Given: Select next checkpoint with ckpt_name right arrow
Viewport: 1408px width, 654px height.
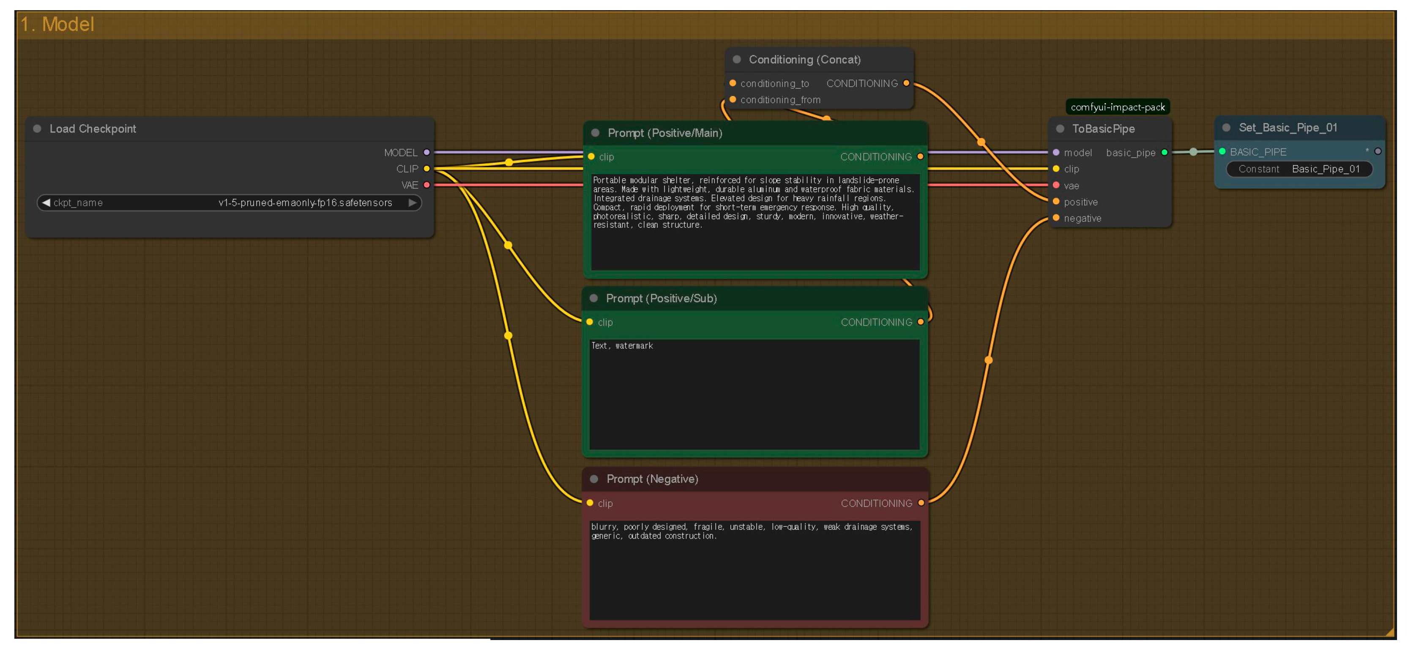Looking at the screenshot, I should [x=413, y=203].
